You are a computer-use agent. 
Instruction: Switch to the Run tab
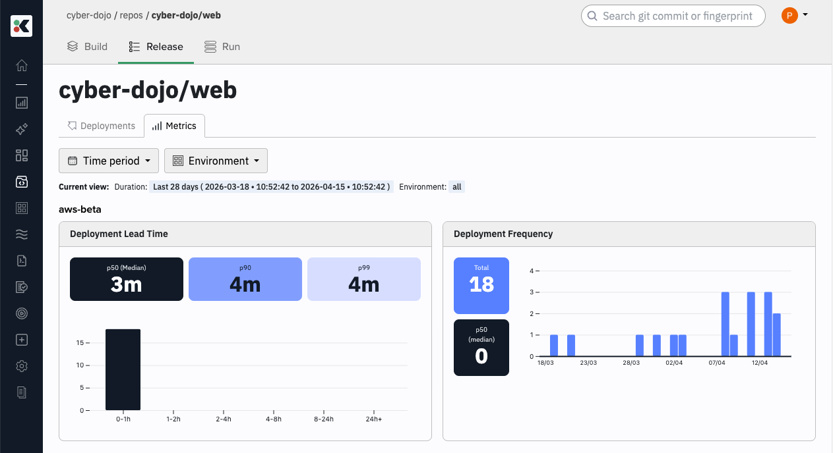(222, 47)
